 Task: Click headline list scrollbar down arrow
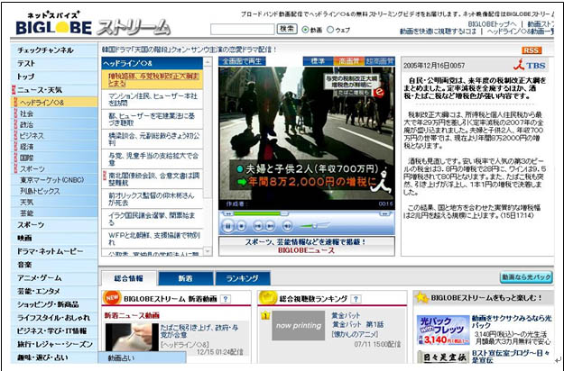[x=208, y=251]
